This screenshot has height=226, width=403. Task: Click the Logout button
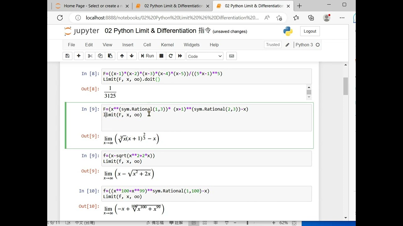[x=310, y=31]
